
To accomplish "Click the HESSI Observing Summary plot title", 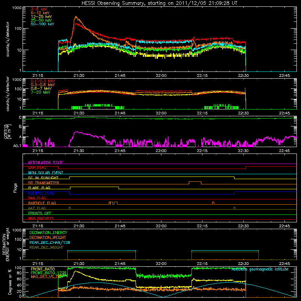I will pyautogui.click(x=159, y=3).
